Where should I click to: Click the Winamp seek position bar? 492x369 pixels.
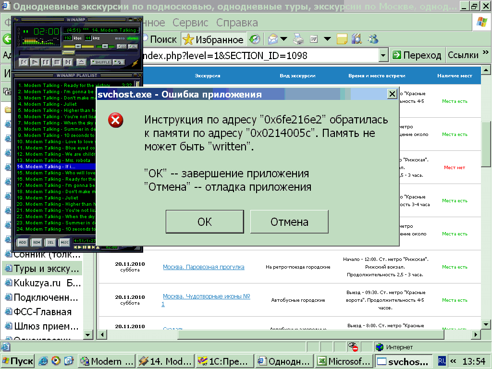[x=78, y=53]
